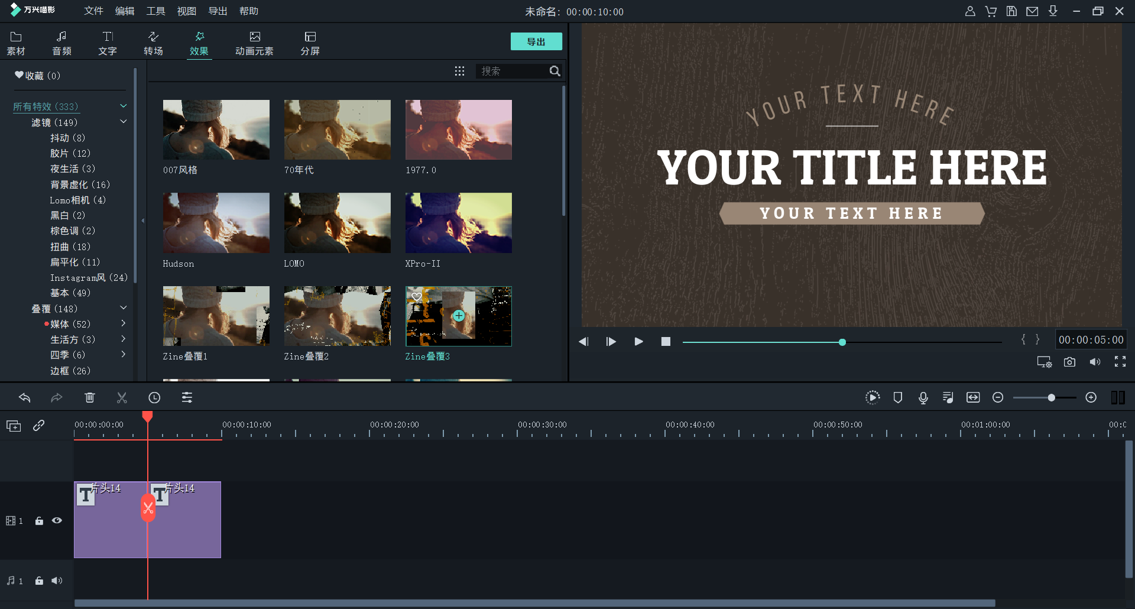Mute audio track 1 speaker

57,581
